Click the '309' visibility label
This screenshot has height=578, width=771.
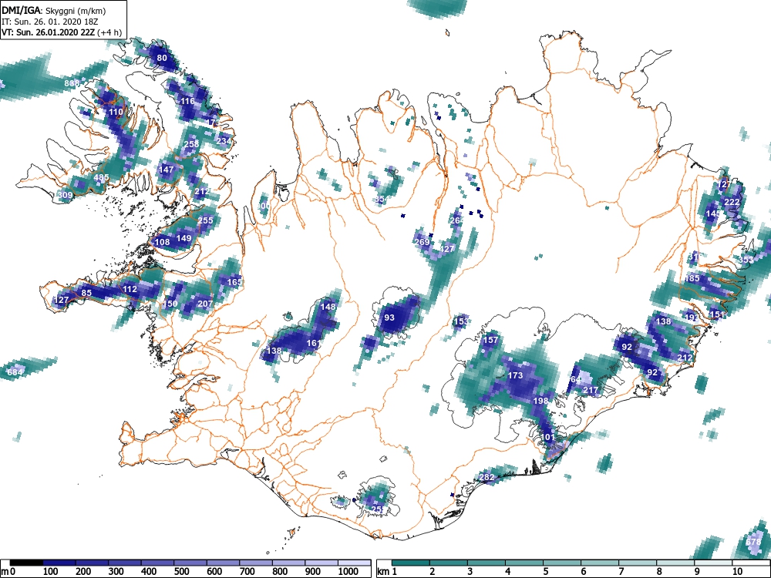[x=65, y=195]
